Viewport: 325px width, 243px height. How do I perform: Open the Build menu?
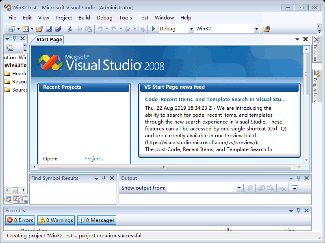click(84, 18)
